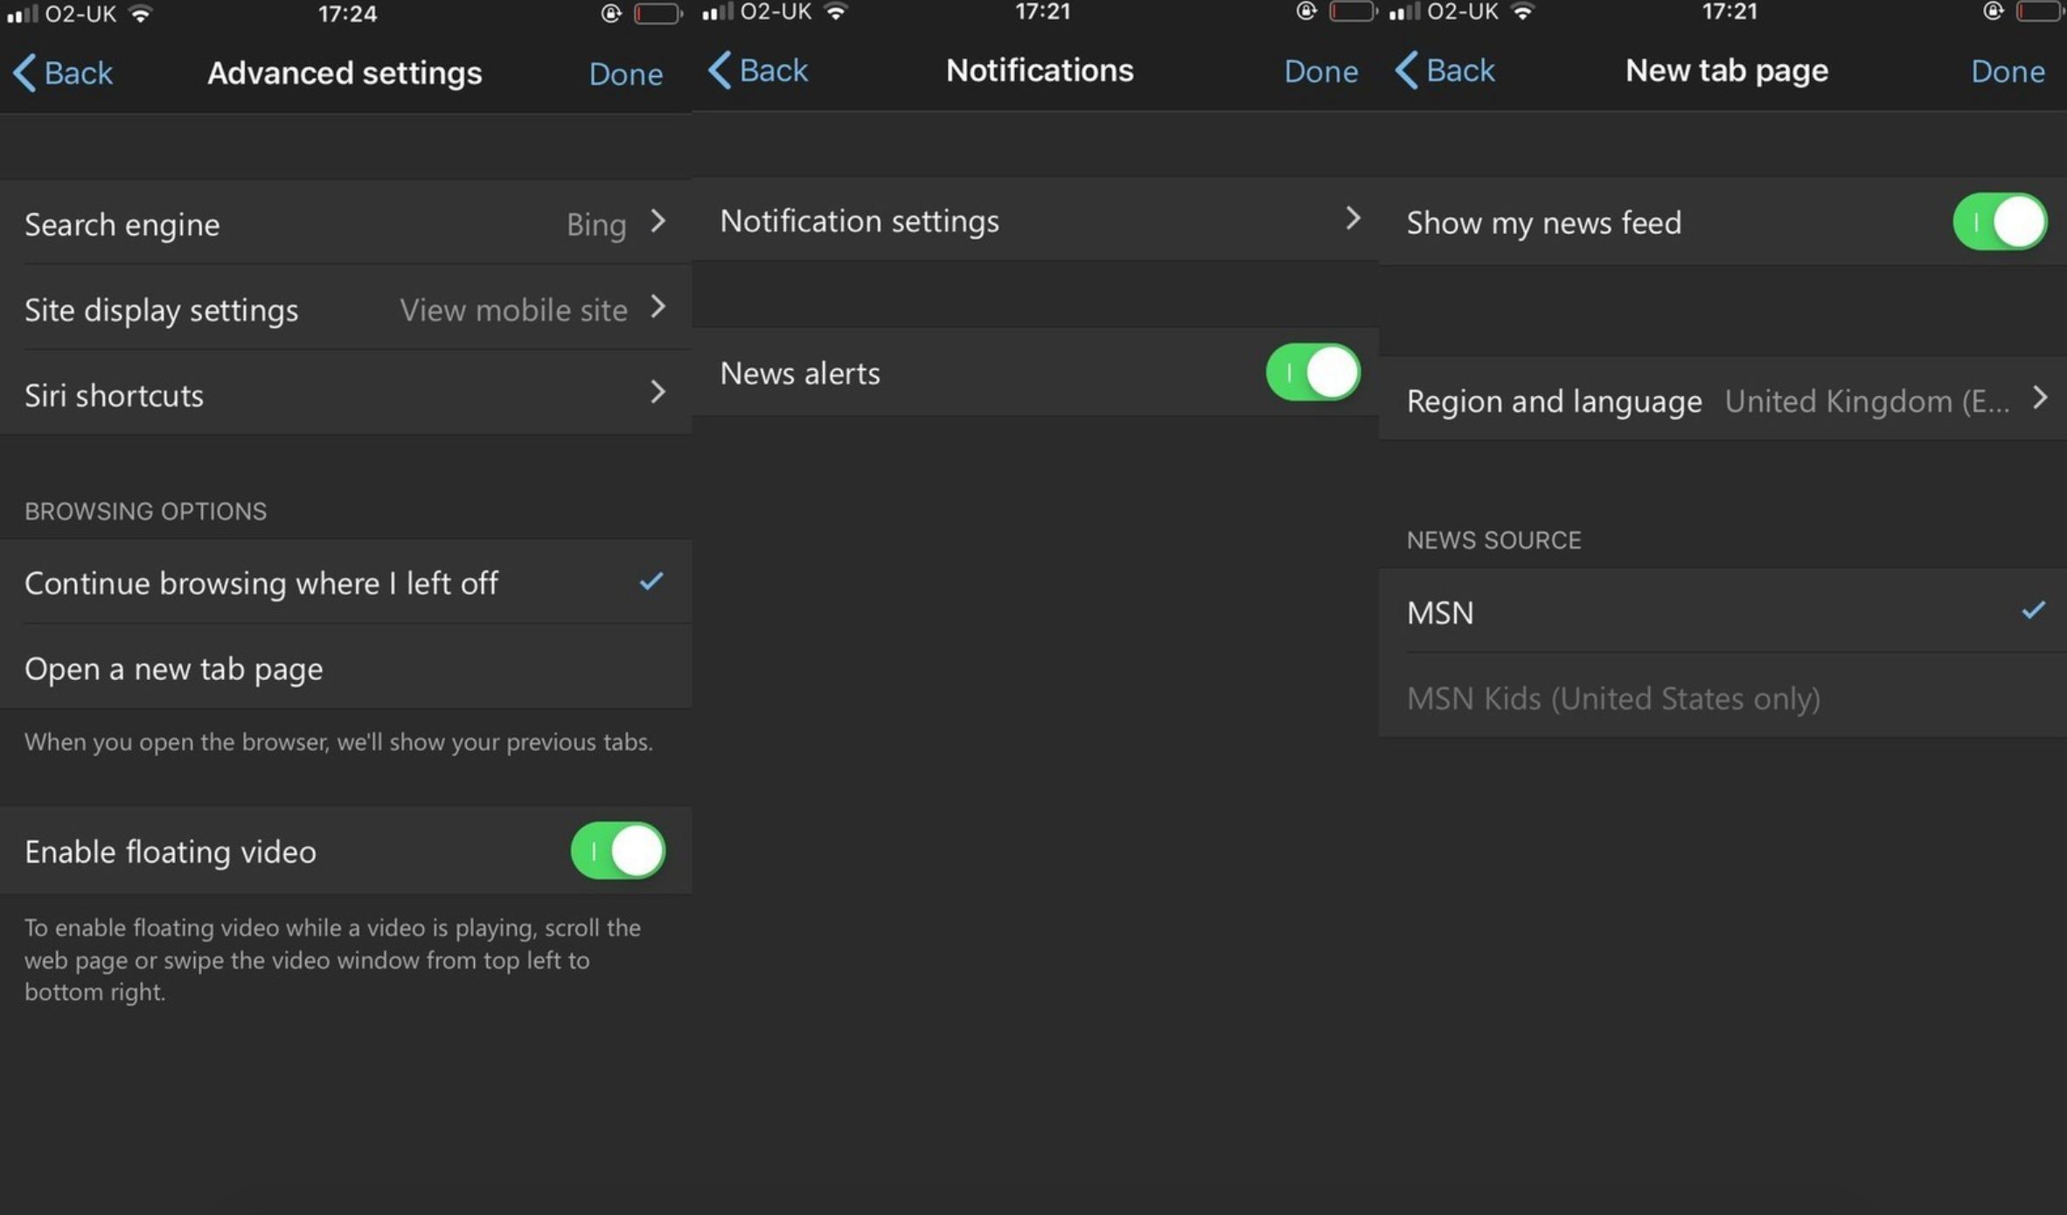Tap Back chevron on New tab page
The height and width of the screenshot is (1215, 2067).
(1407, 70)
